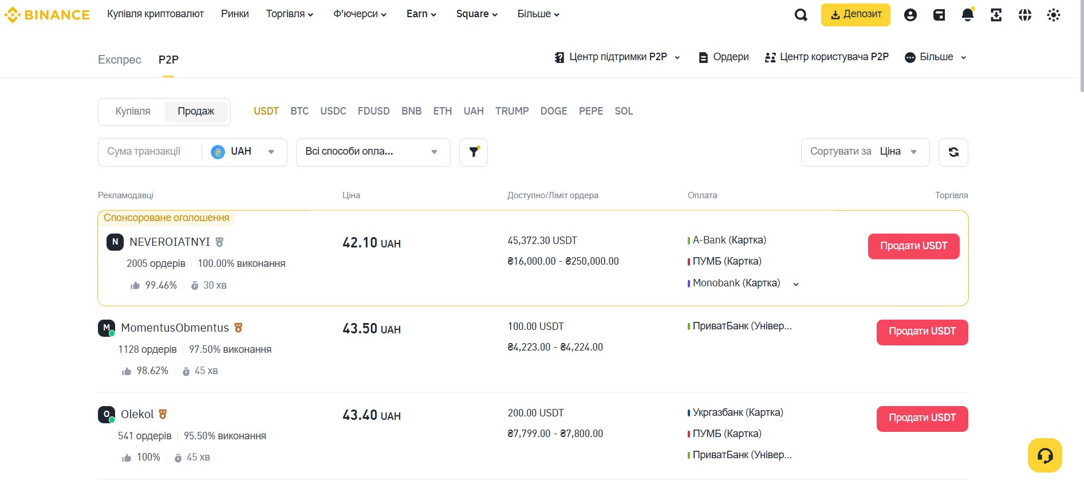
Task: Click the Сума транзакції input field
Action: point(150,152)
